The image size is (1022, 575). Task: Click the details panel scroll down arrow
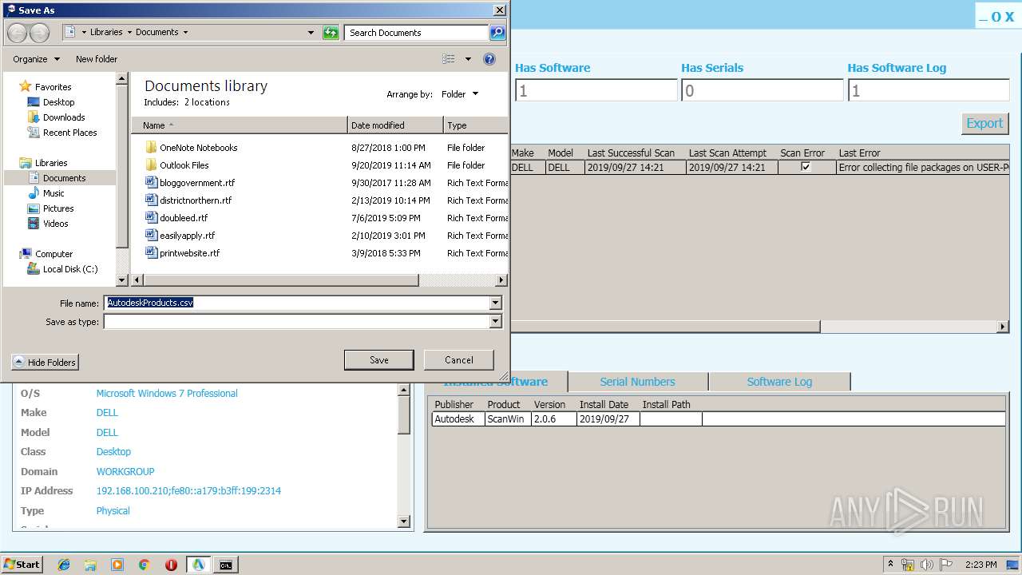coord(403,521)
